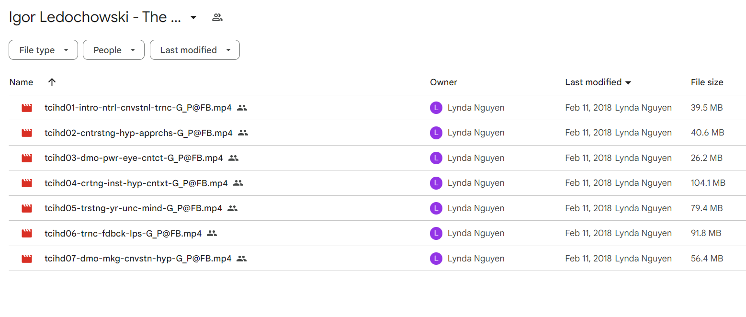Open the File type filter dropdown
The image size is (746, 317).
(x=43, y=50)
